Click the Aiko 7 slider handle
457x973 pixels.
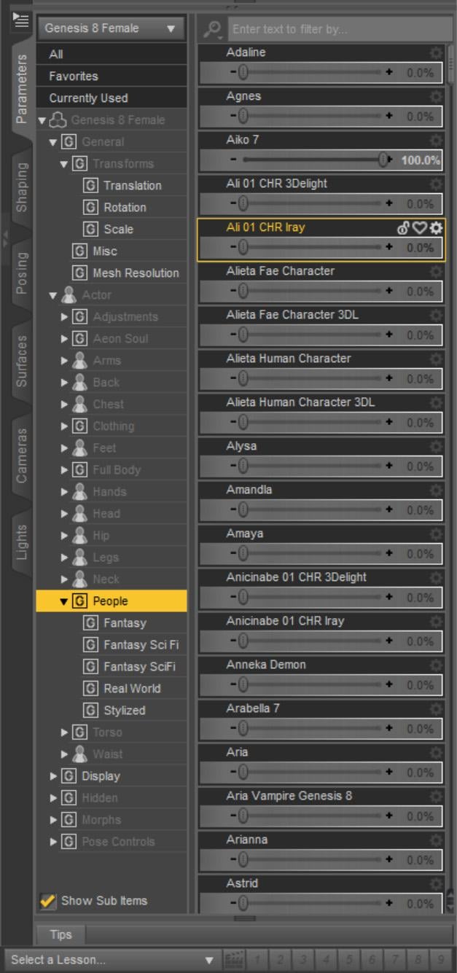click(x=383, y=160)
